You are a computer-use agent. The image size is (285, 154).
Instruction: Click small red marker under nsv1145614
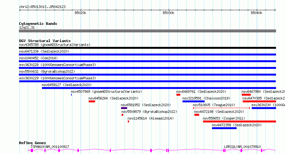[128, 121]
